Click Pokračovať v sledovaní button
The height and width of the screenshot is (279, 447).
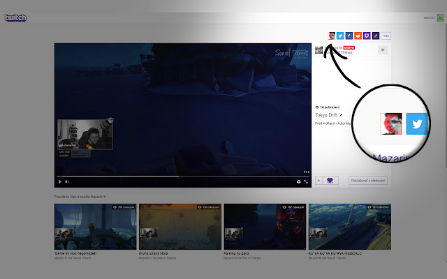click(368, 181)
